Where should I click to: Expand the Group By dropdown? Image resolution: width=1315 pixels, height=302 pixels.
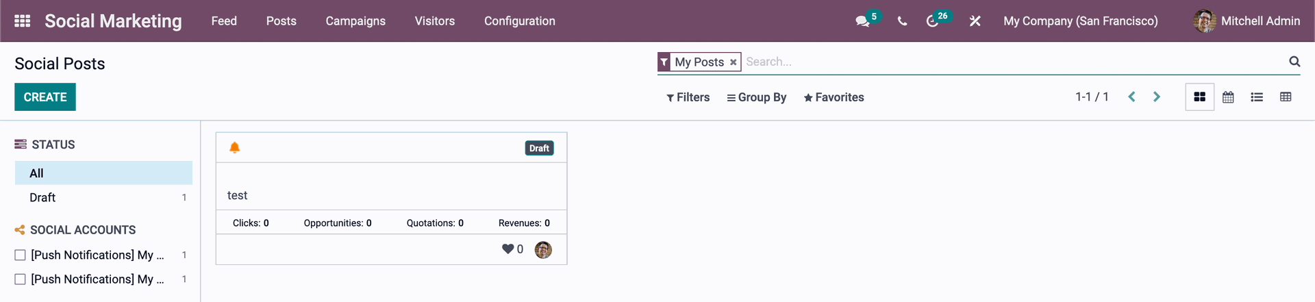pos(757,97)
